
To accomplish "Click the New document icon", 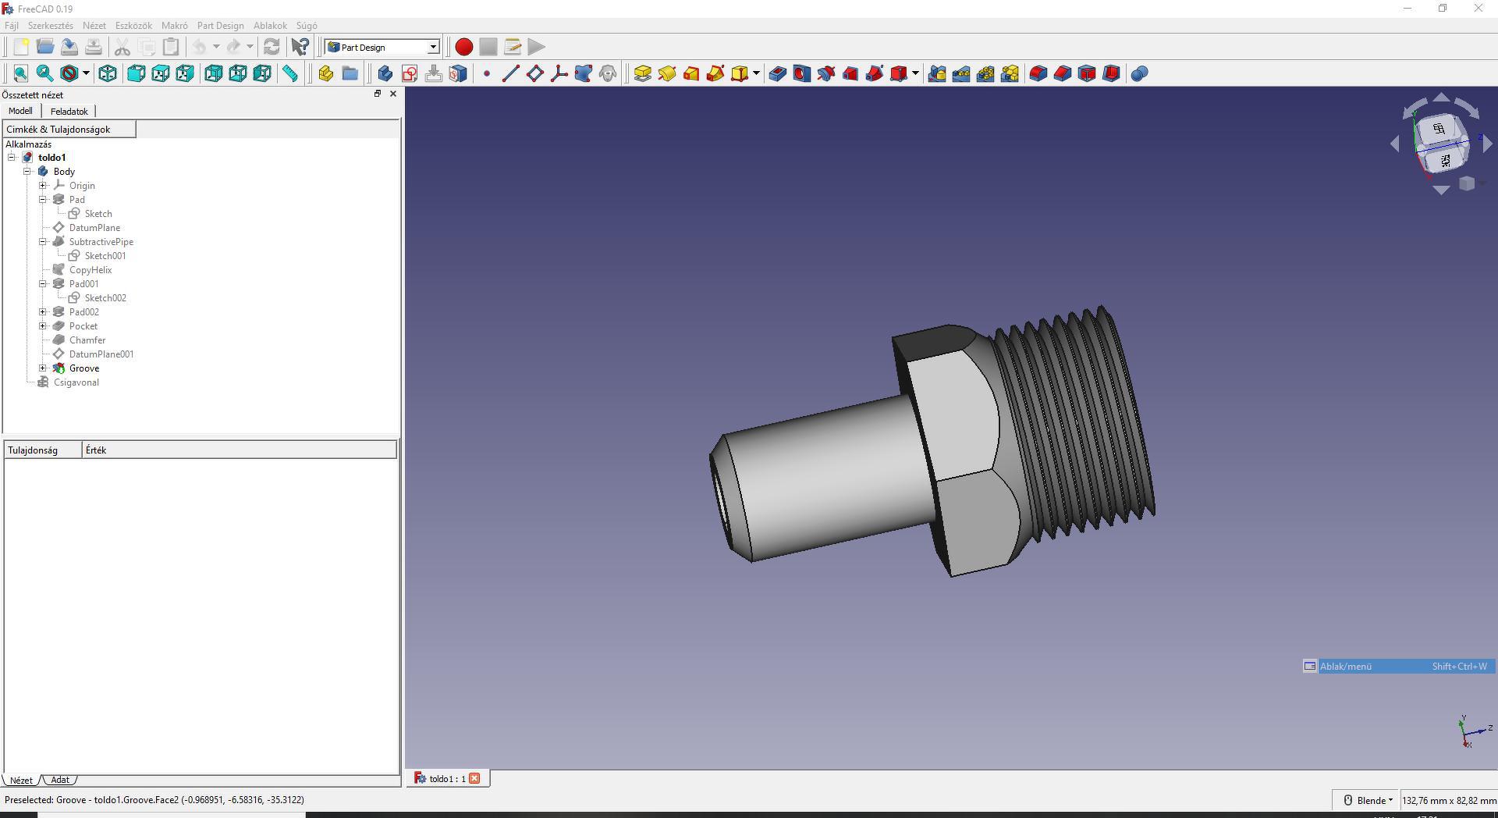I will tap(21, 47).
